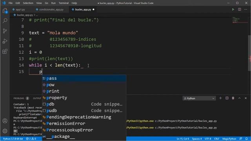Open Run and Debug view
Viewport: 251px width, 141px height.
(x=5, y=41)
